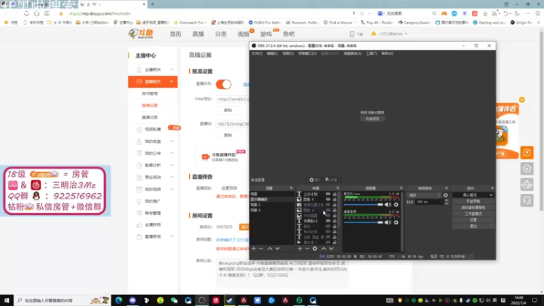Open OBS 帮助(H) menu

(387, 54)
